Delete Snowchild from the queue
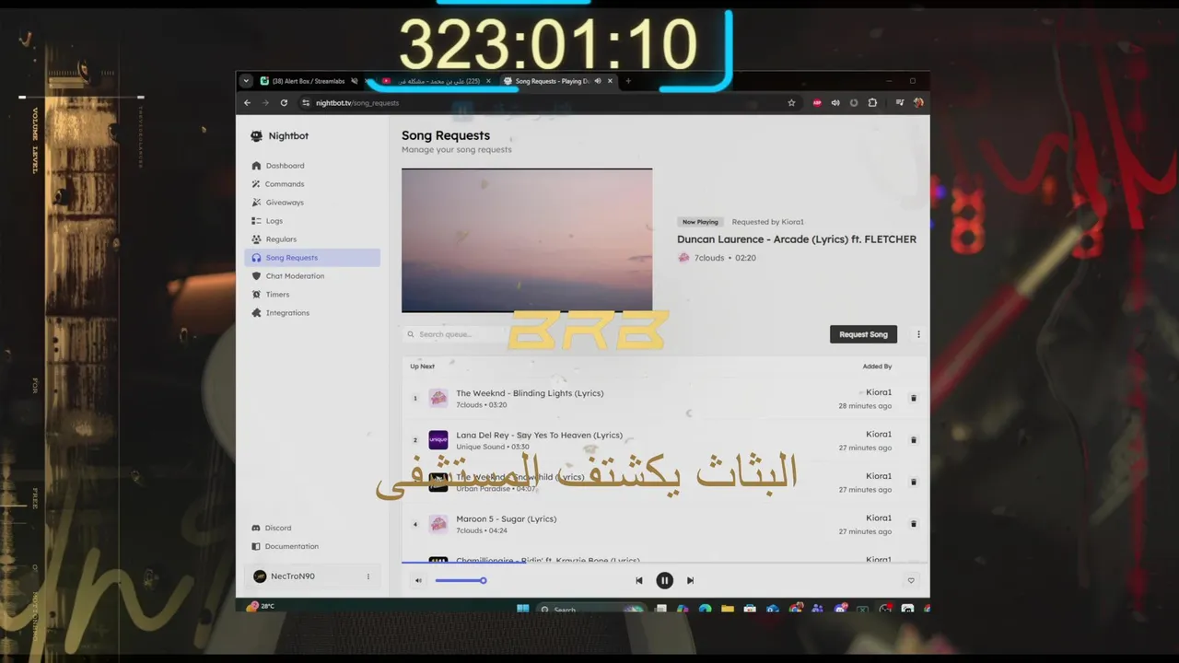 (914, 482)
